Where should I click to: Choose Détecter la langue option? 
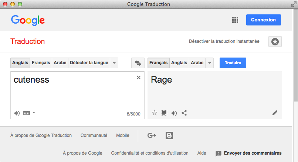[x=89, y=63]
